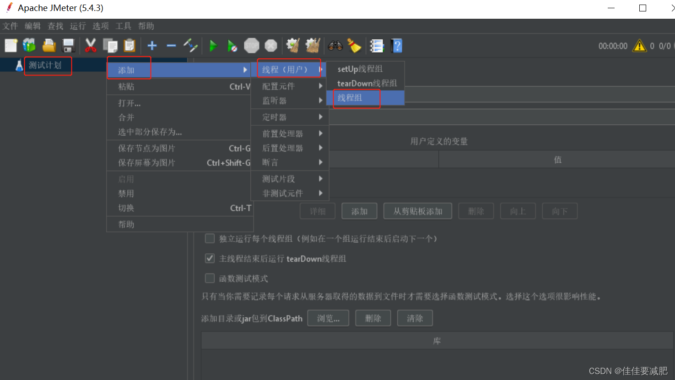Open the Templates icon in toolbar
This screenshot has height=380, width=675.
pyautogui.click(x=30, y=46)
